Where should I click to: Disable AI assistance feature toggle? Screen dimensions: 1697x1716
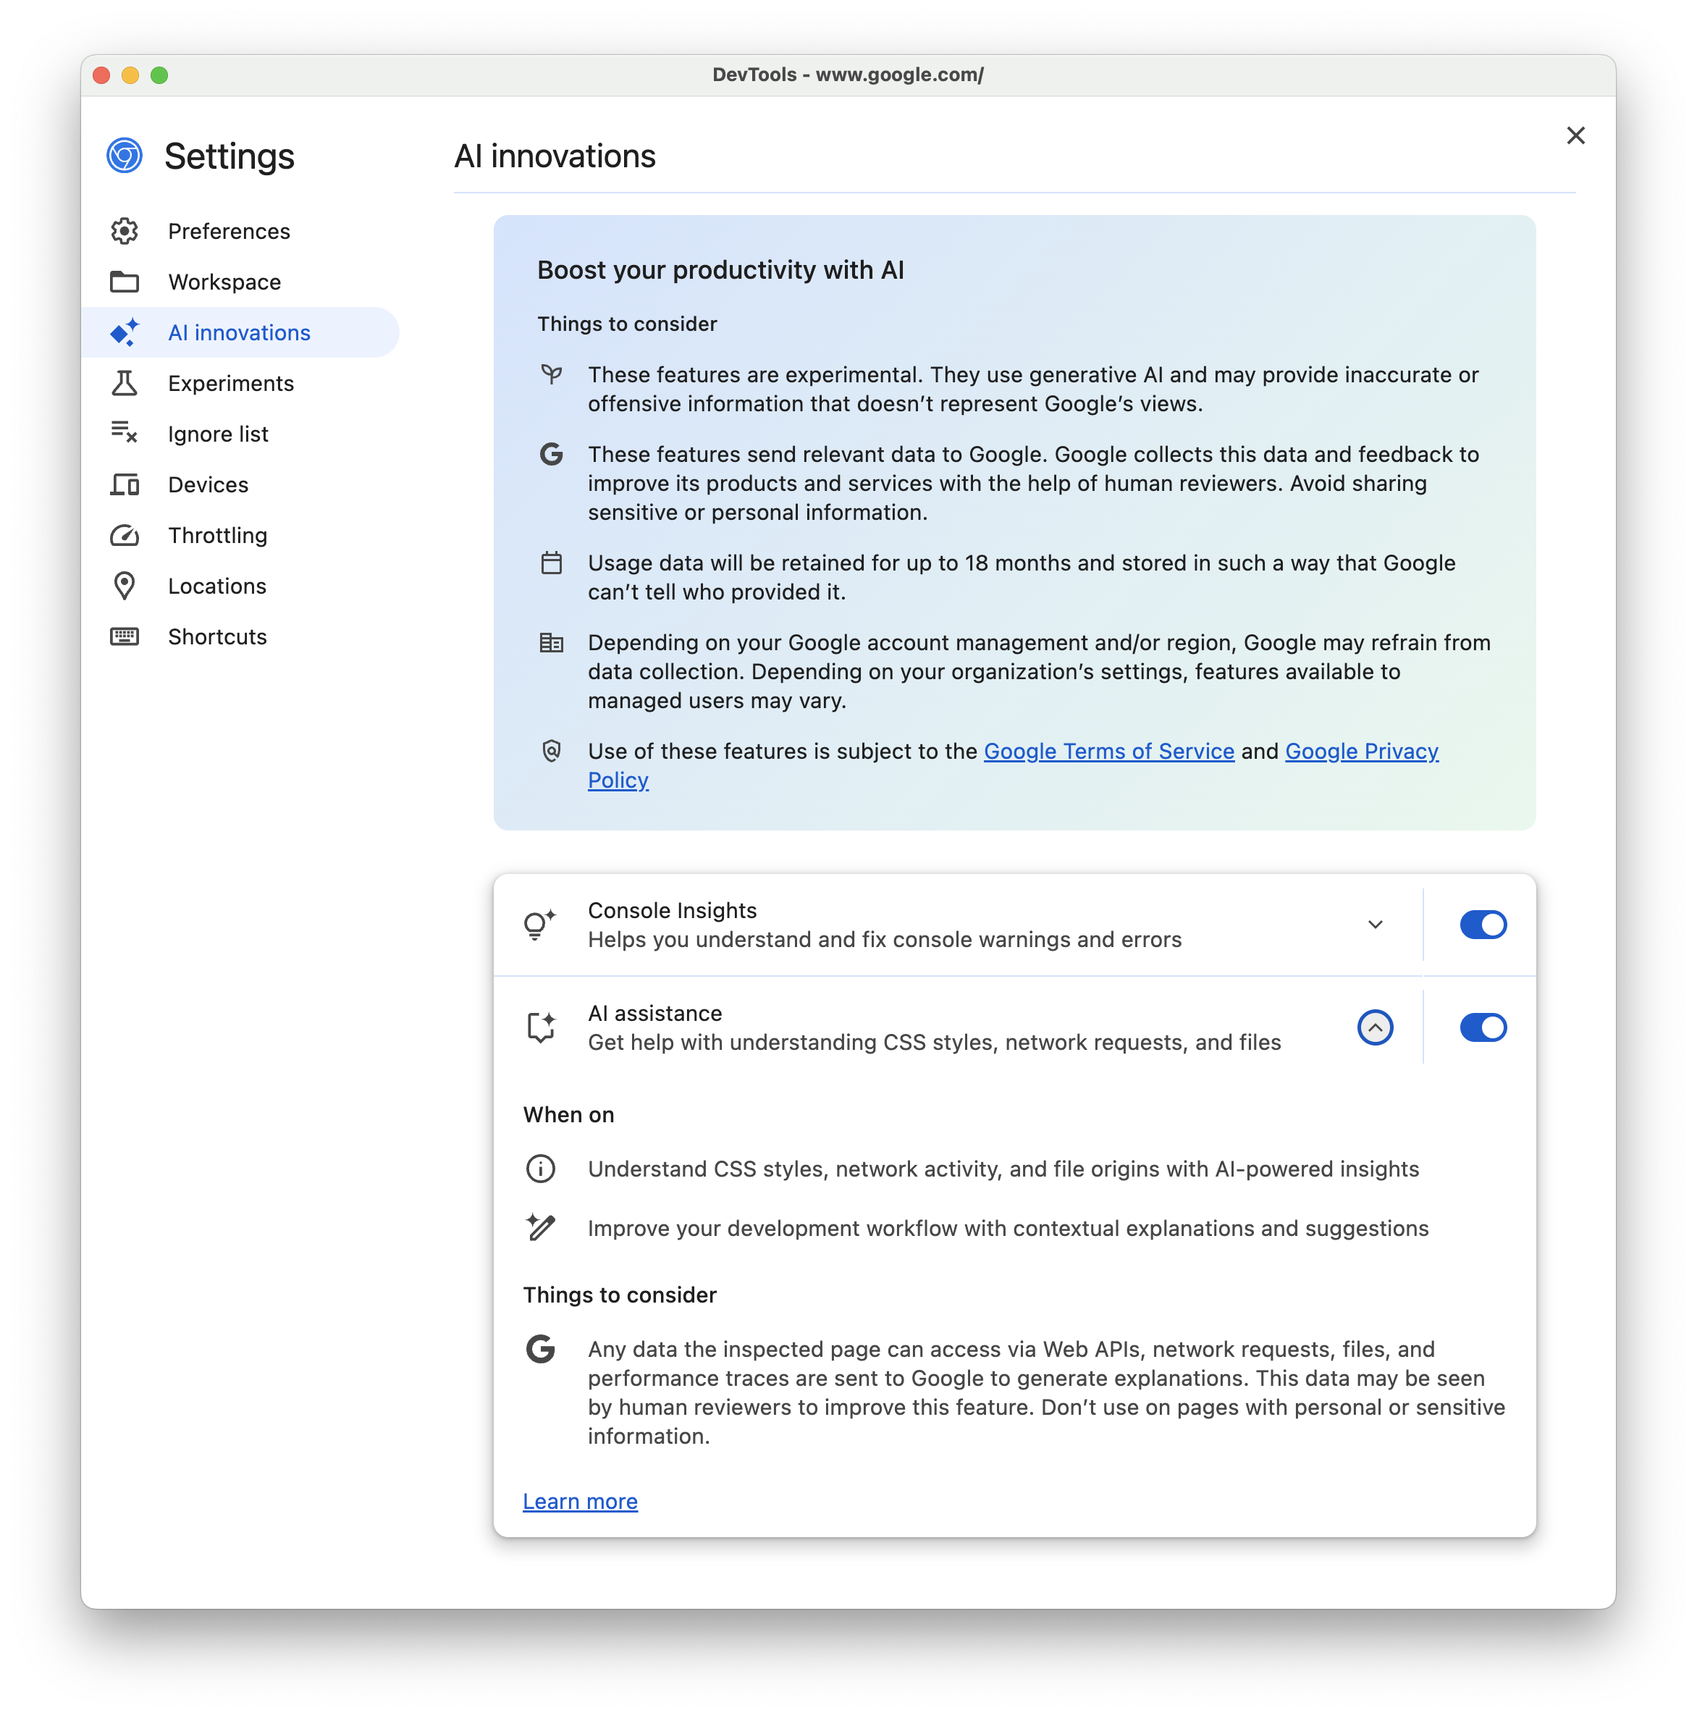point(1479,1026)
